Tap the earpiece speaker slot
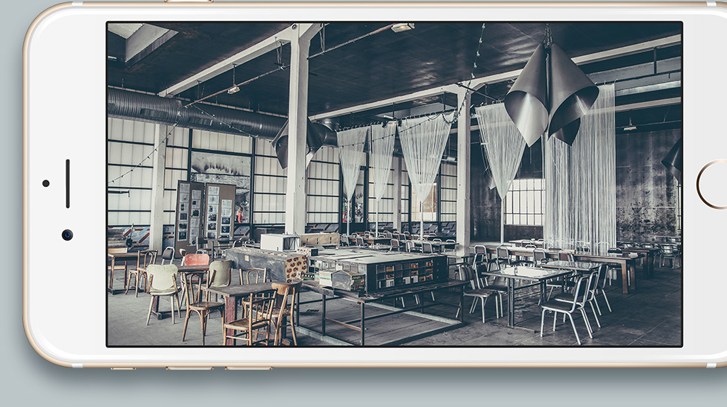This screenshot has width=727, height=407. pos(68,183)
